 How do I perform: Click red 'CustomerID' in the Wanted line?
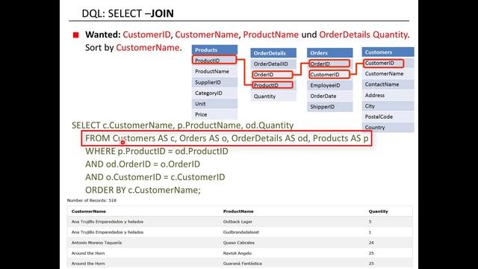[x=146, y=35]
